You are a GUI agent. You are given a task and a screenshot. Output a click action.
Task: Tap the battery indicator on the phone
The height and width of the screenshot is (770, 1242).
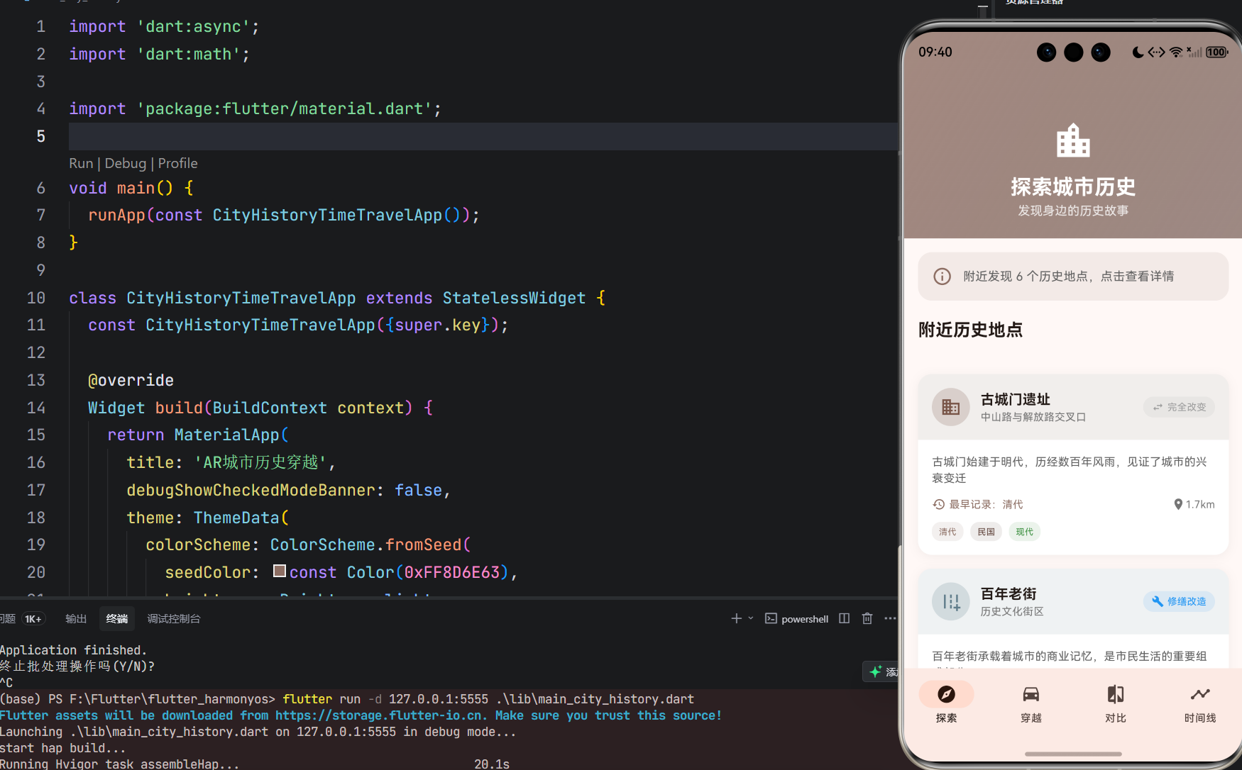[x=1217, y=52]
